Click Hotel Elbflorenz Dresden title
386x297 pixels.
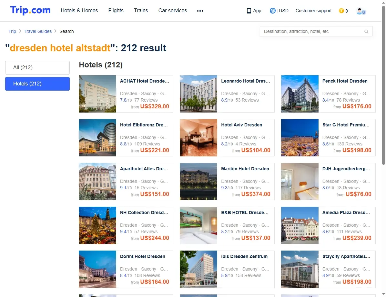coord(144,125)
